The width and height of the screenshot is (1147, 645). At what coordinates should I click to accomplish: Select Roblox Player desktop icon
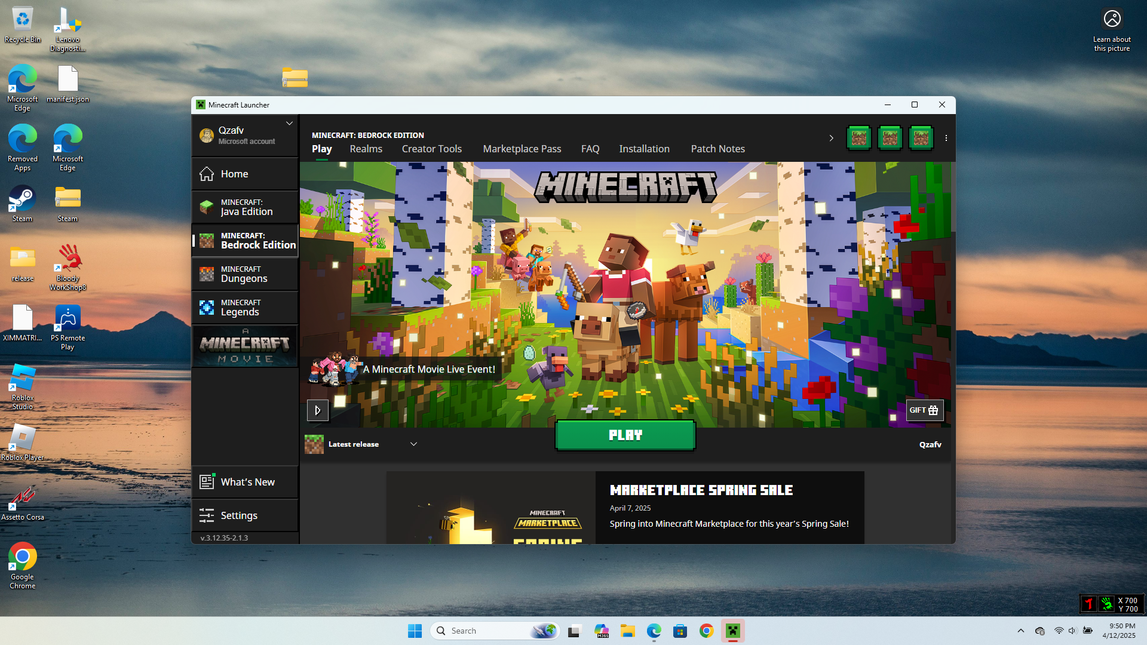23,443
